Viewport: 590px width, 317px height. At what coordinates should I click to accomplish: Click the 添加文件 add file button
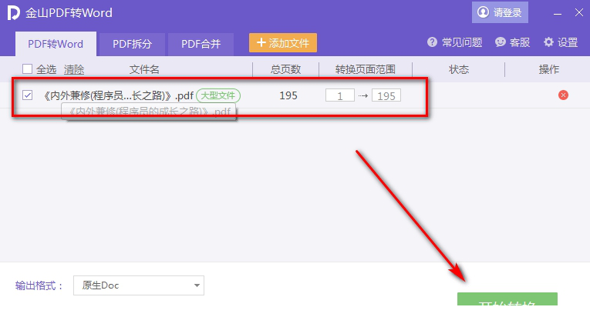[x=282, y=43]
